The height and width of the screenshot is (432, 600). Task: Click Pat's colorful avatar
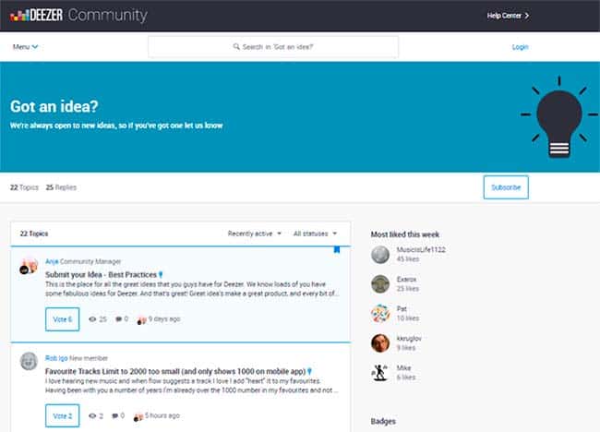pos(380,313)
